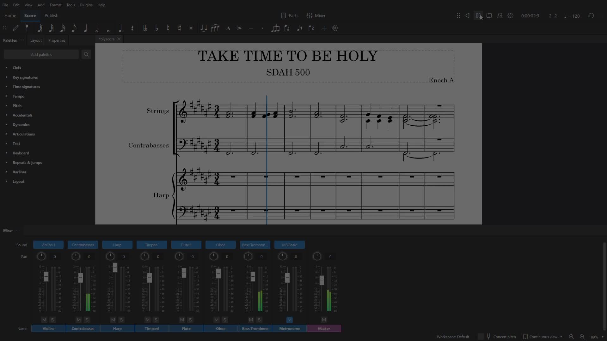Click the Contrabasses volume fader

[81, 278]
